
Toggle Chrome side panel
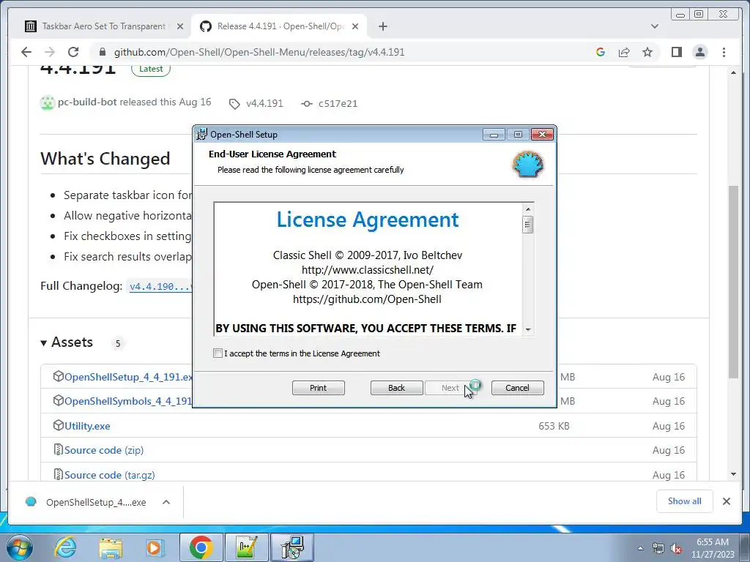click(676, 52)
